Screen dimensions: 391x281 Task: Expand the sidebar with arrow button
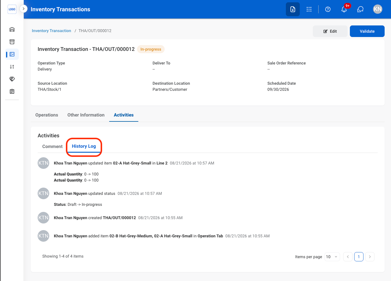coord(23,9)
